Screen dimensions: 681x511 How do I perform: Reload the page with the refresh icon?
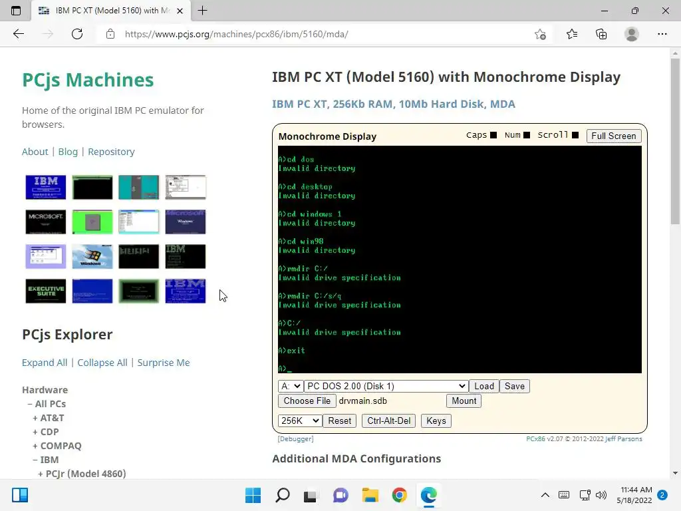[77, 34]
